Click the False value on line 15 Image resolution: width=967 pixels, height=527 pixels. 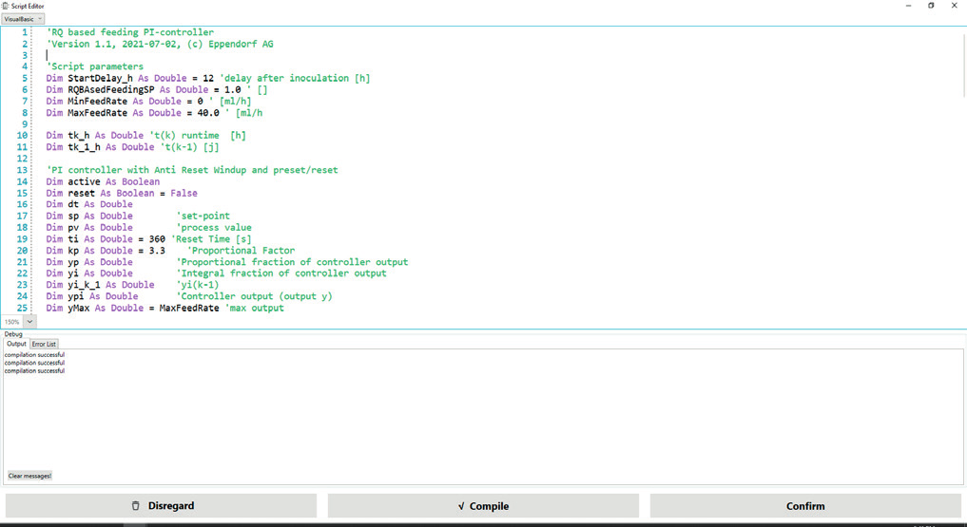coord(184,194)
